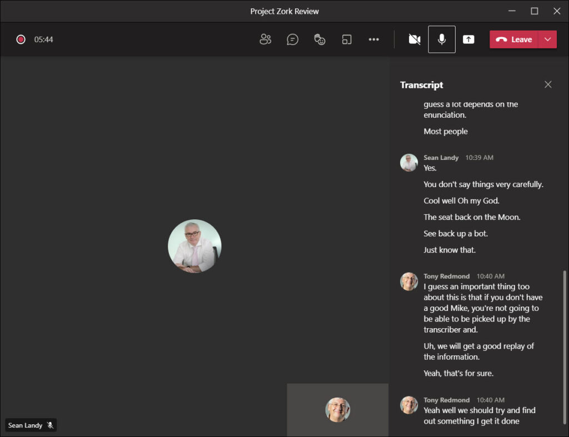Show the meeting chat icon
The height and width of the screenshot is (437, 569).
coord(292,39)
